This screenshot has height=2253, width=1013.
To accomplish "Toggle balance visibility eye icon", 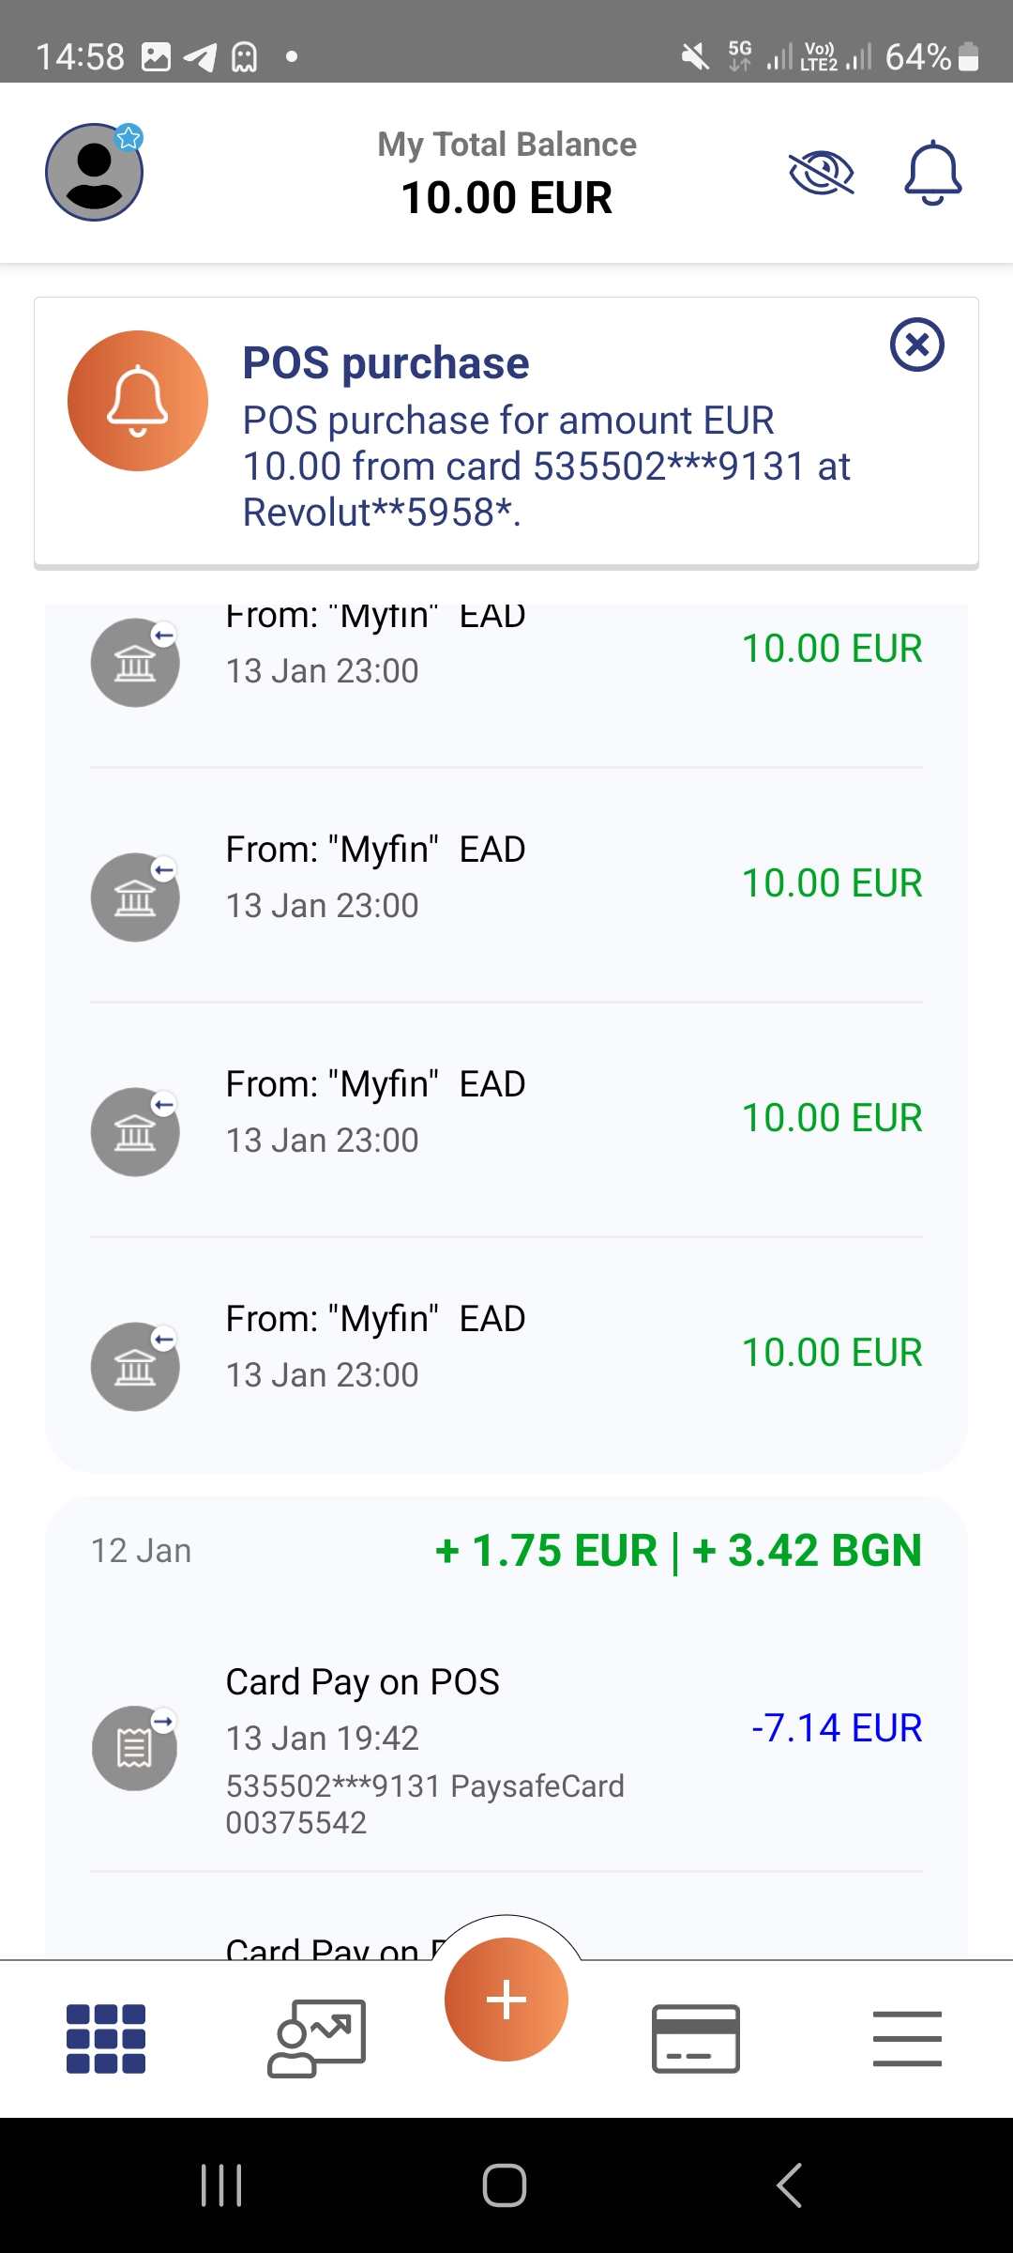I will (x=821, y=173).
